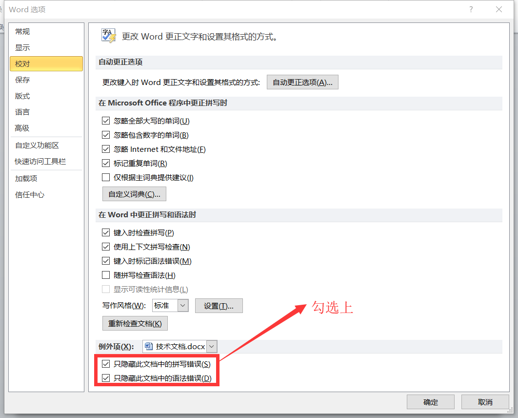Viewport: 518px width, 418px height.
Task: Select the 加载项 category
Action: point(46,179)
